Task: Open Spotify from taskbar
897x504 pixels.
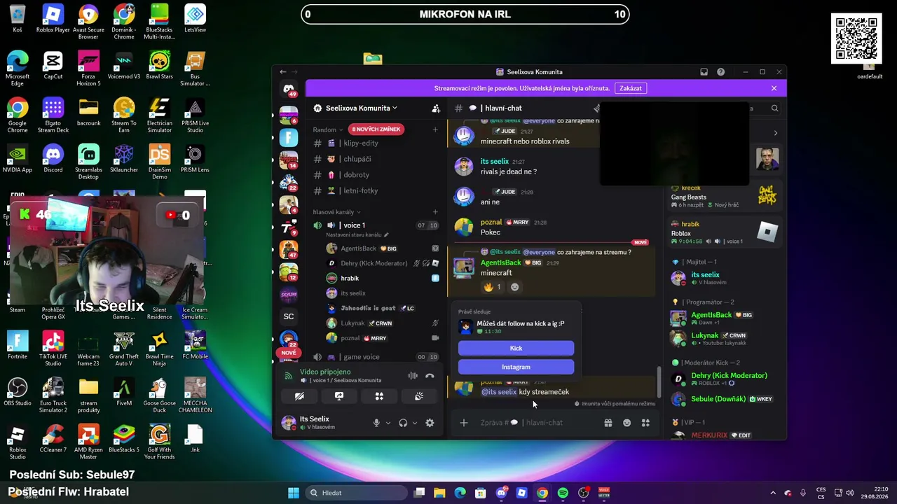Action: click(563, 493)
